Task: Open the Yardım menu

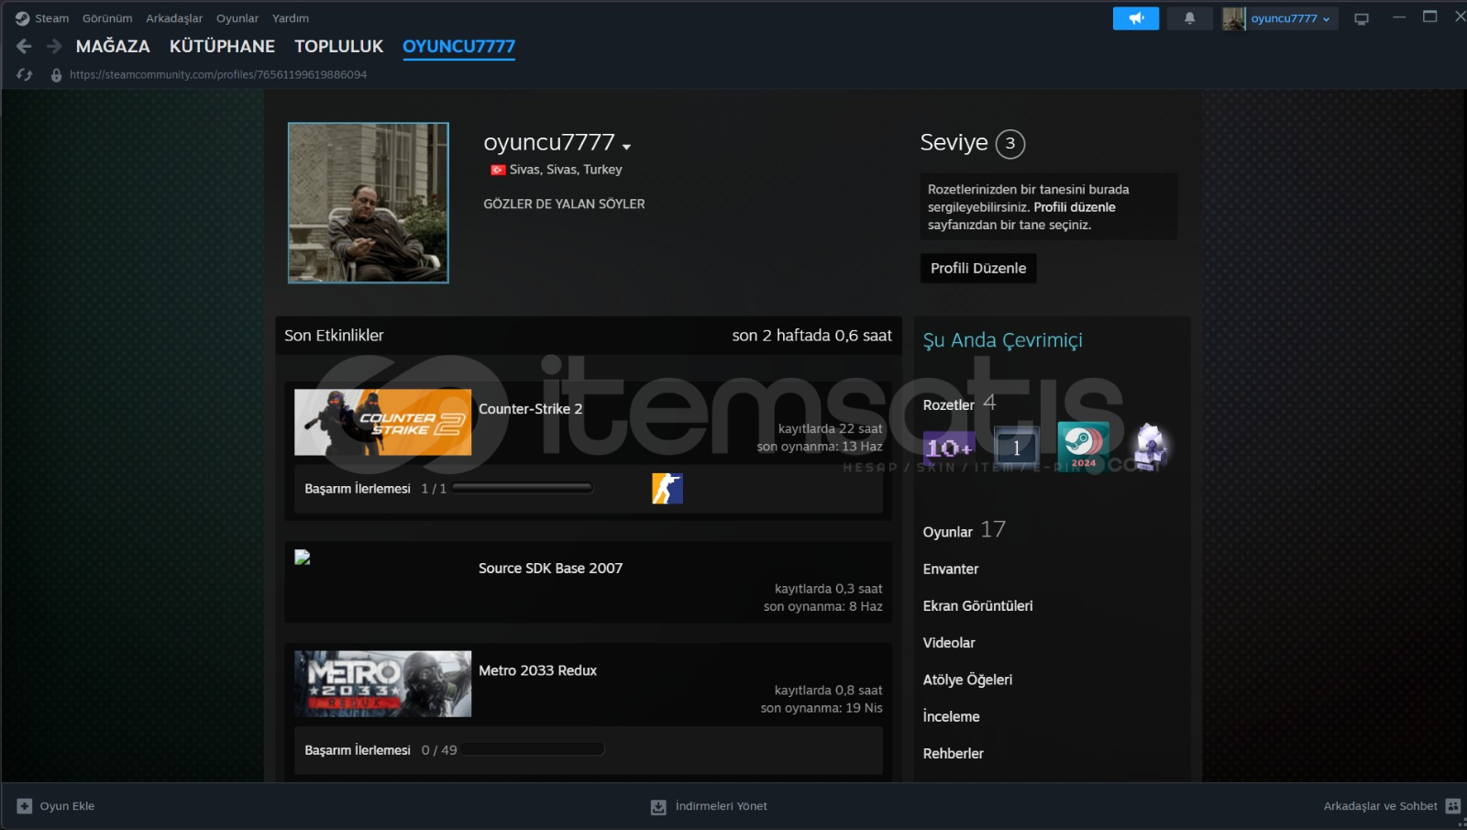Action: (x=291, y=18)
